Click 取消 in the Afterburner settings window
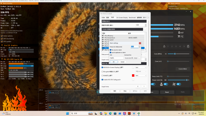 125,91
